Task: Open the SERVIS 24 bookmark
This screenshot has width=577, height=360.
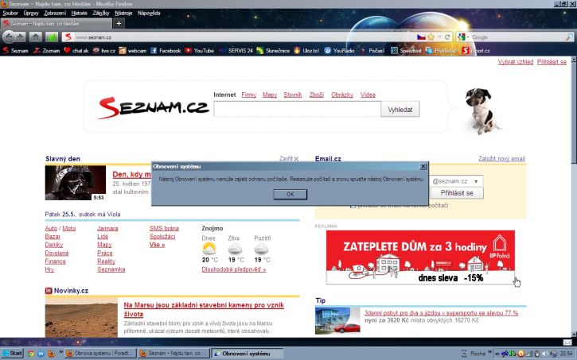Action: 236,51
